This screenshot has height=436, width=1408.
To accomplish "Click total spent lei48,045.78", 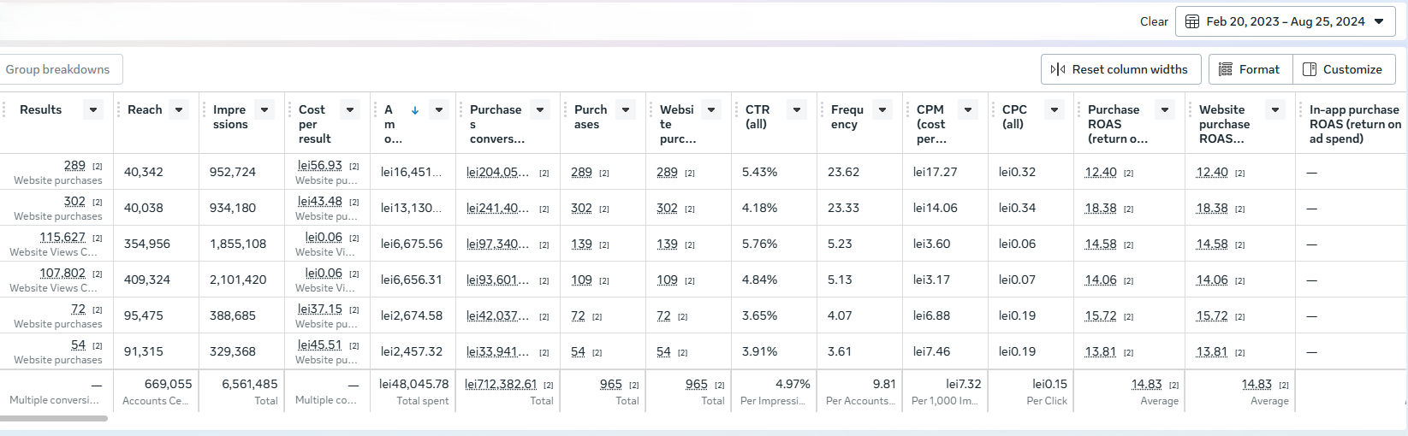I will click(414, 384).
